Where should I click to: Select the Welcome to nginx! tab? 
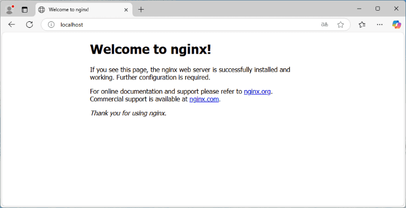tap(84, 10)
